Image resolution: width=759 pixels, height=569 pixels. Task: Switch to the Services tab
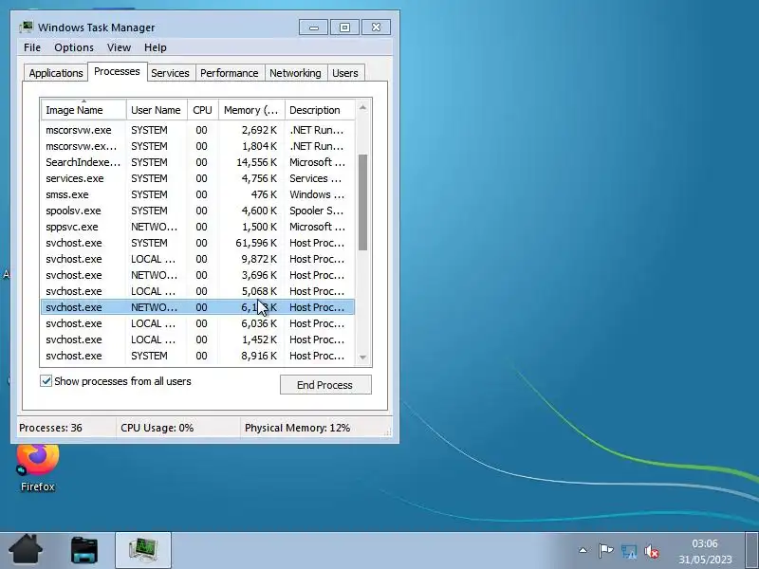[x=170, y=73]
